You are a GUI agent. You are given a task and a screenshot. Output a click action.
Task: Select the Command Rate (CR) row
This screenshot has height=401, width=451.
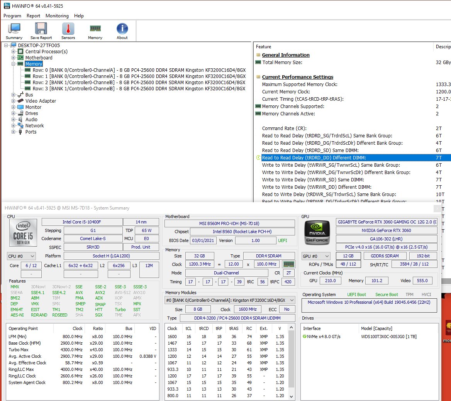(284, 129)
